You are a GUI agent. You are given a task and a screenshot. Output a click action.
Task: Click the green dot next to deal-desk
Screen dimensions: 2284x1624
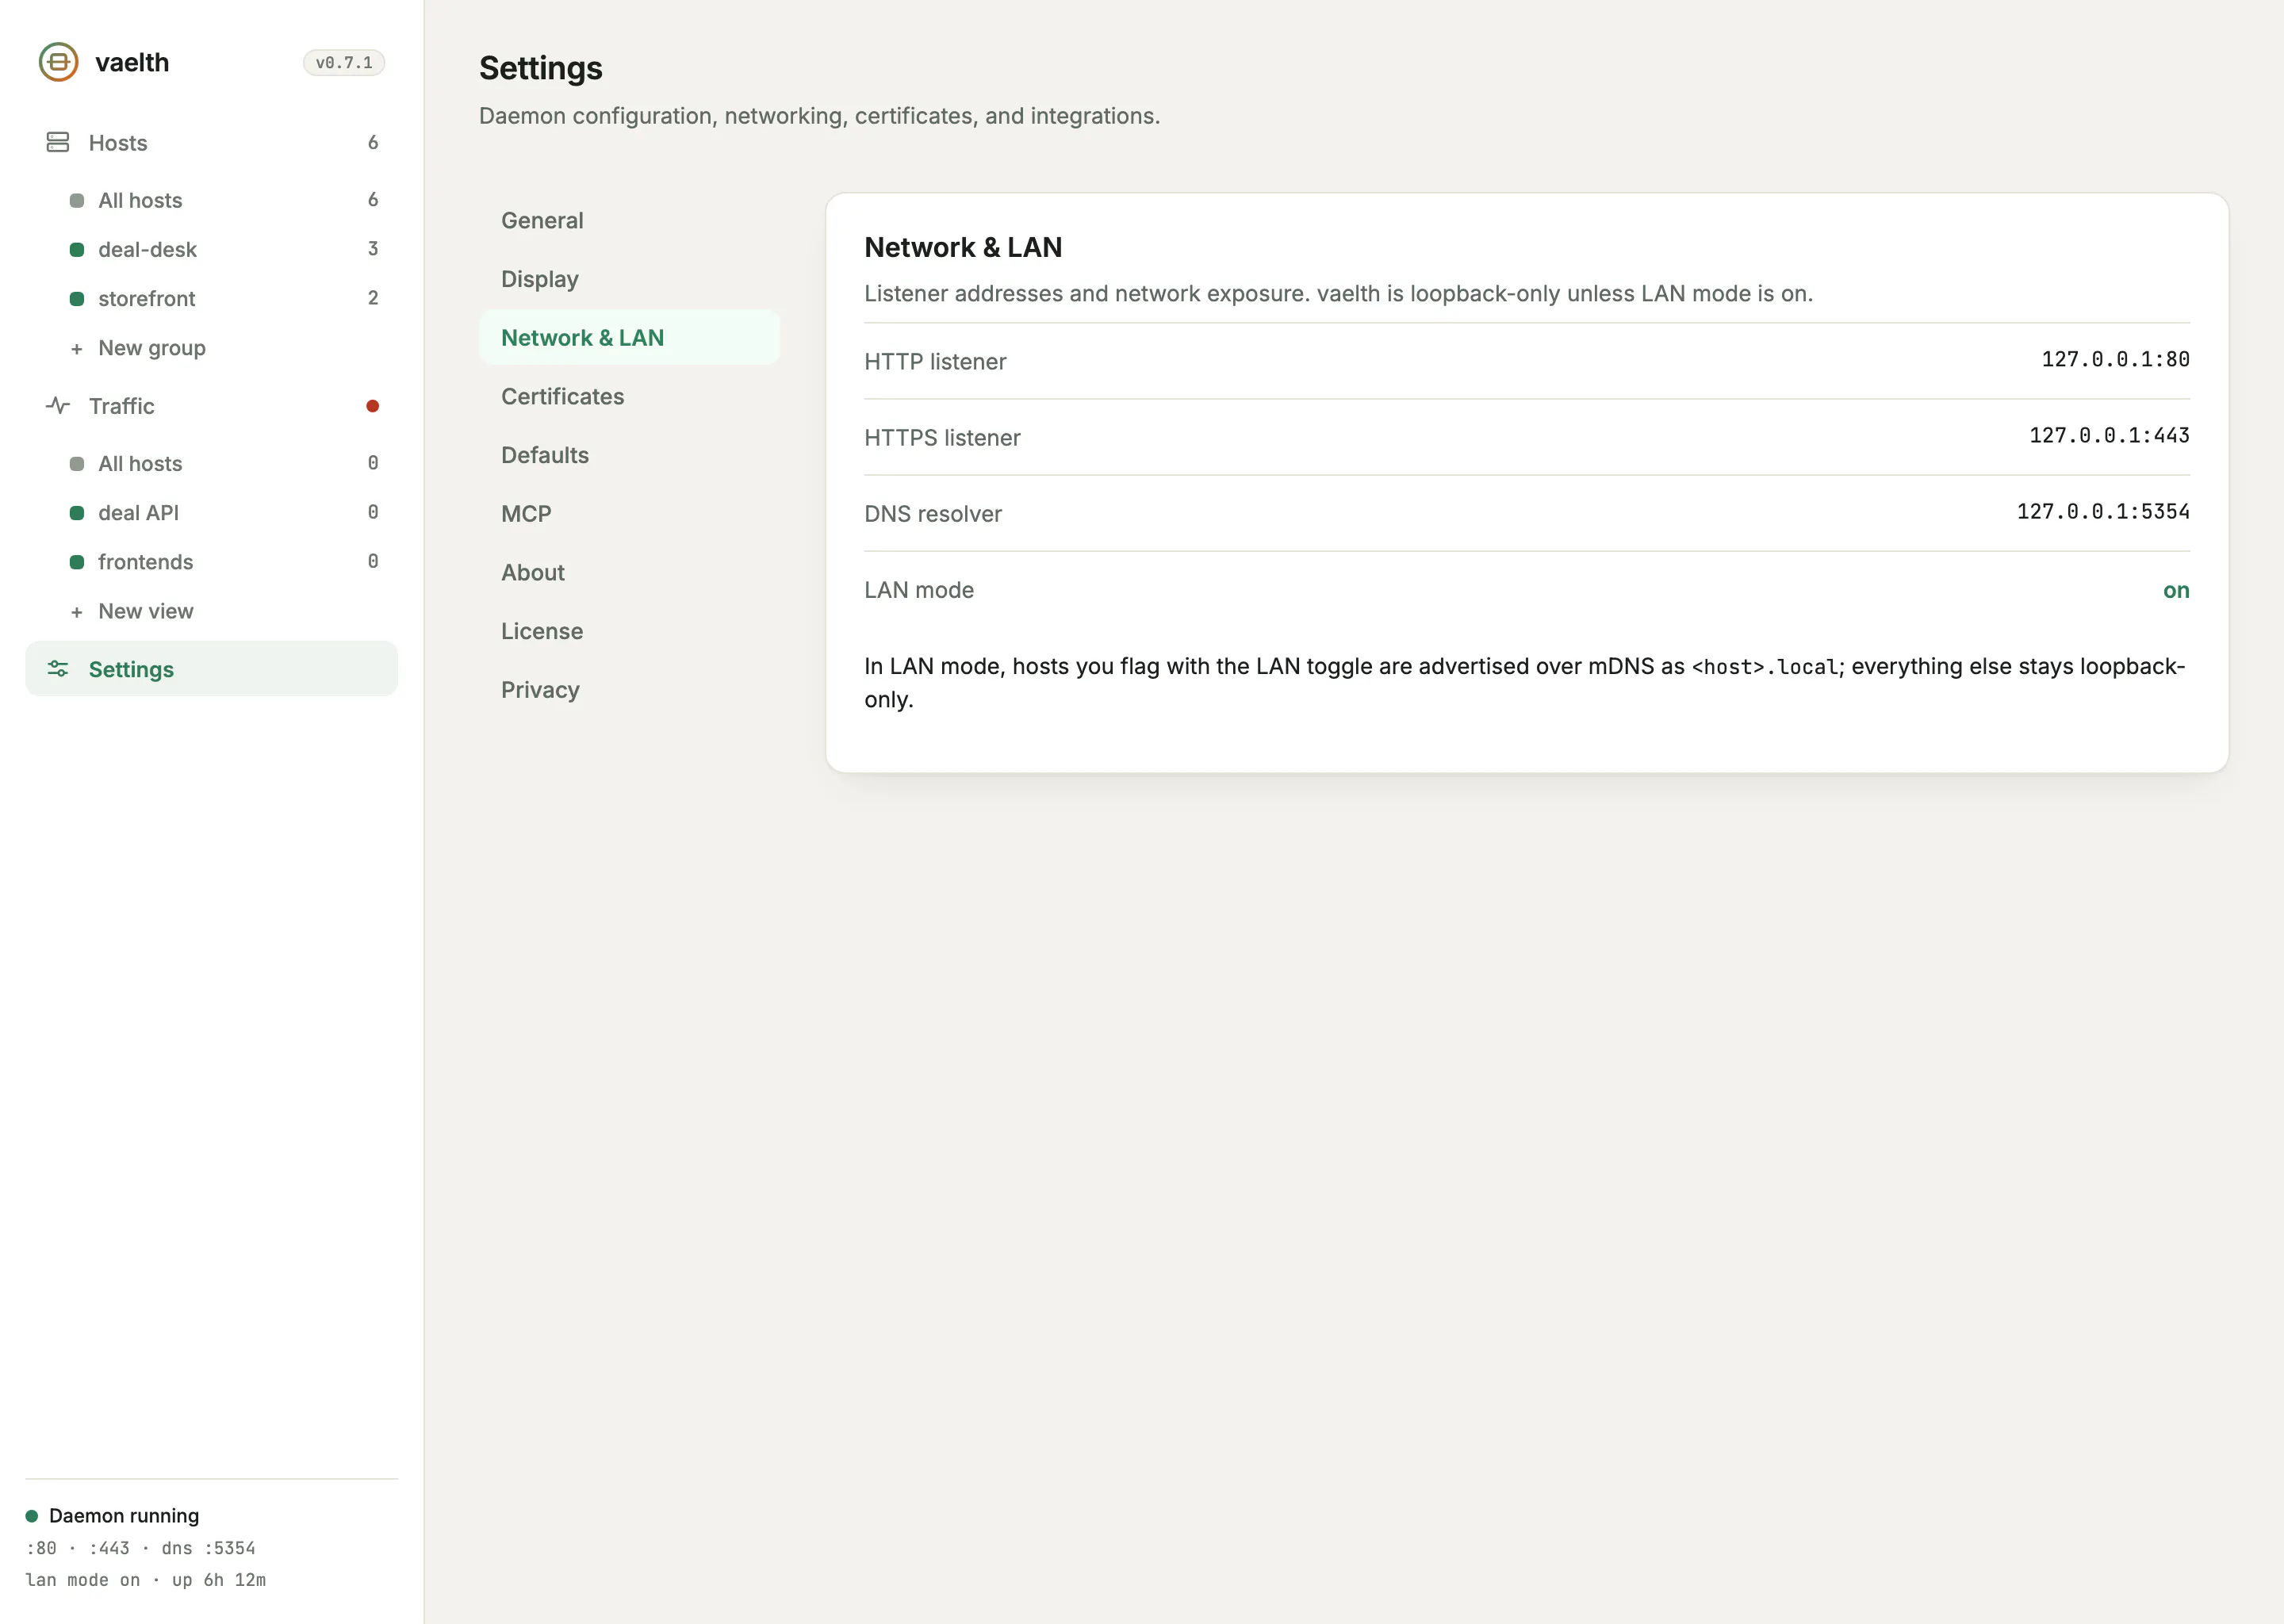77,249
